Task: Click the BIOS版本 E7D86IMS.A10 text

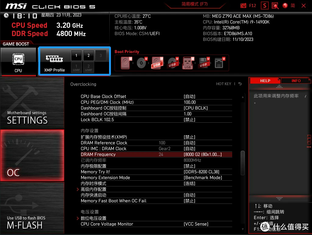Action: [x=227, y=34]
